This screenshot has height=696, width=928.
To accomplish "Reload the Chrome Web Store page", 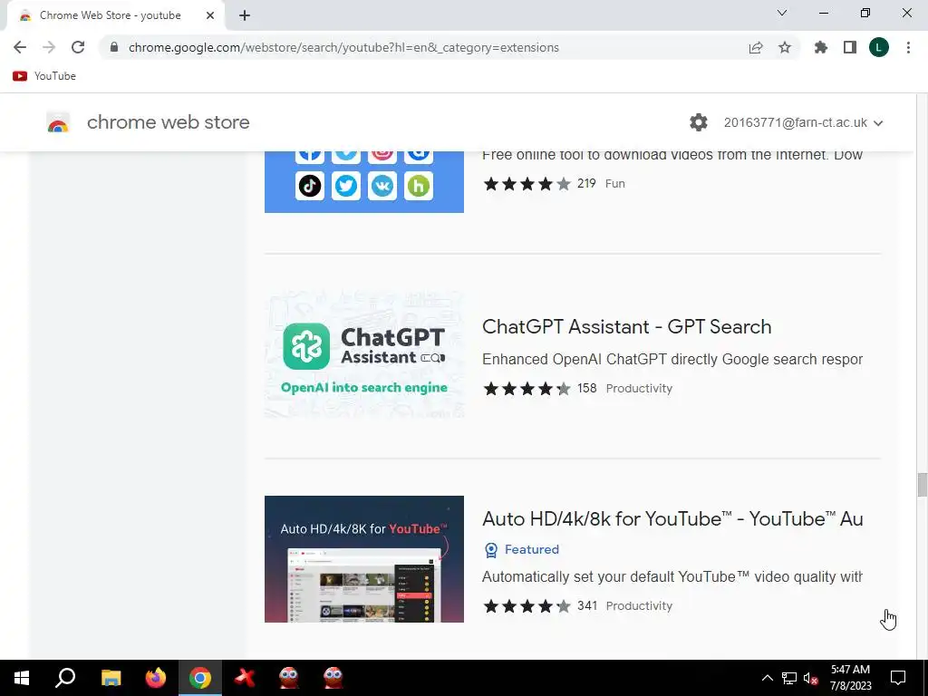I will point(78,47).
